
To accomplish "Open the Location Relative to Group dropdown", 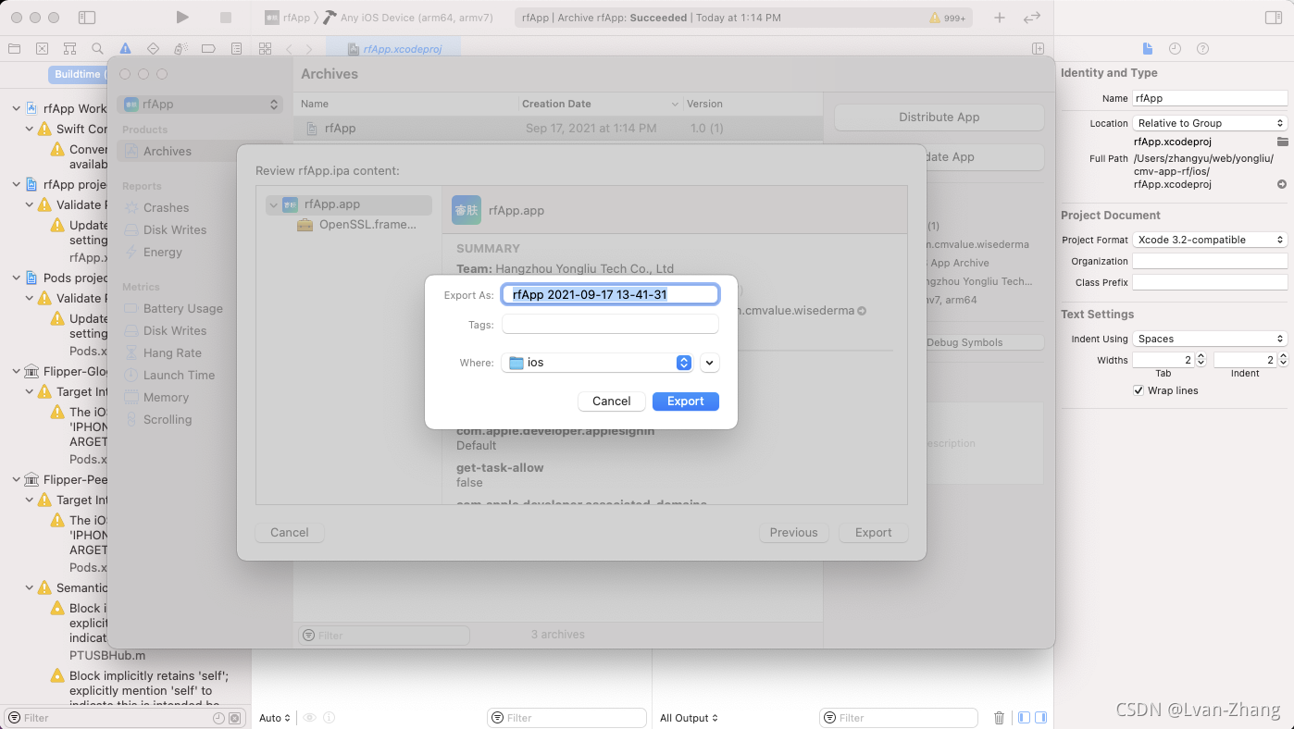I will click(x=1210, y=123).
